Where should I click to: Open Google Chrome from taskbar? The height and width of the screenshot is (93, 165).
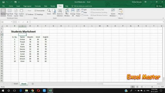click(32, 91)
